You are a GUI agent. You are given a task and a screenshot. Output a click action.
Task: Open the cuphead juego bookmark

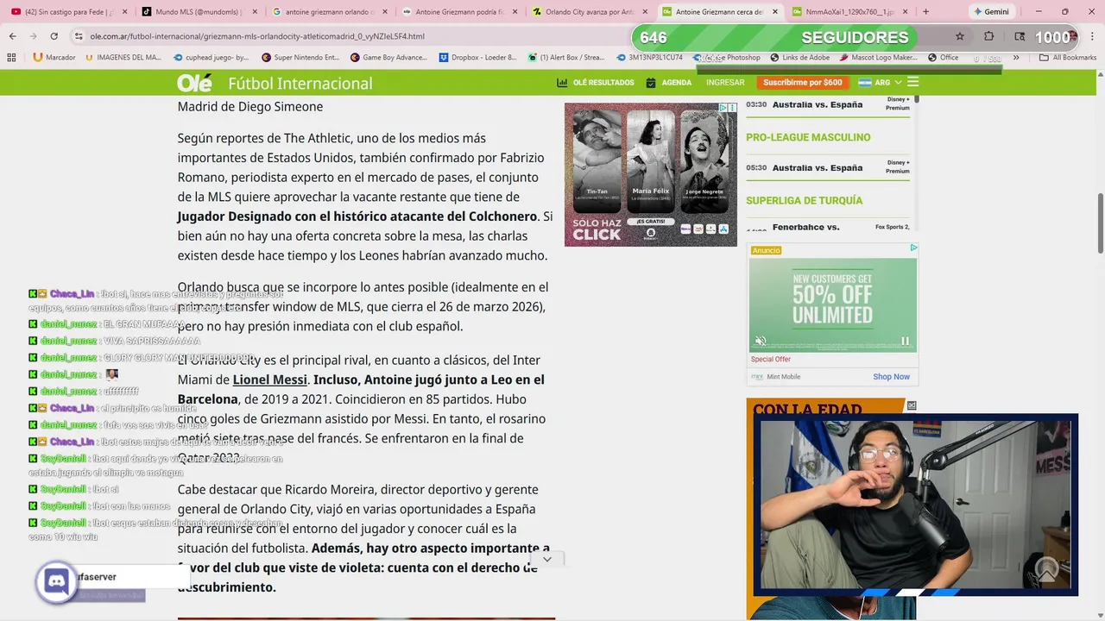[x=212, y=58]
